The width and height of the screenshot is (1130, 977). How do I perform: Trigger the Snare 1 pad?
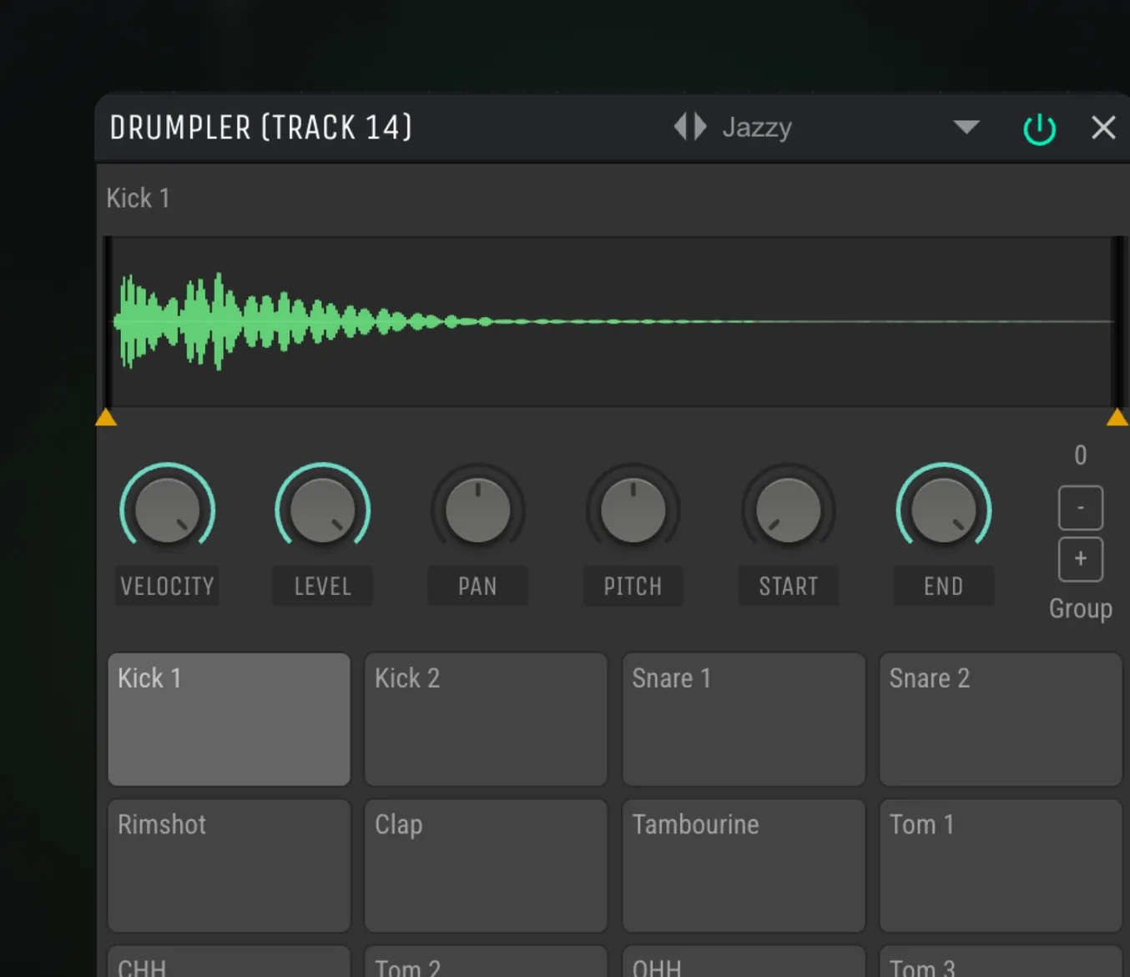click(x=744, y=719)
